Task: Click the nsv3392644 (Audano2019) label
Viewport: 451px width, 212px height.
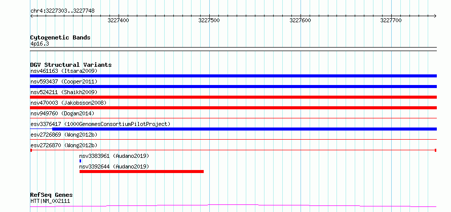Action: pyautogui.click(x=114, y=166)
